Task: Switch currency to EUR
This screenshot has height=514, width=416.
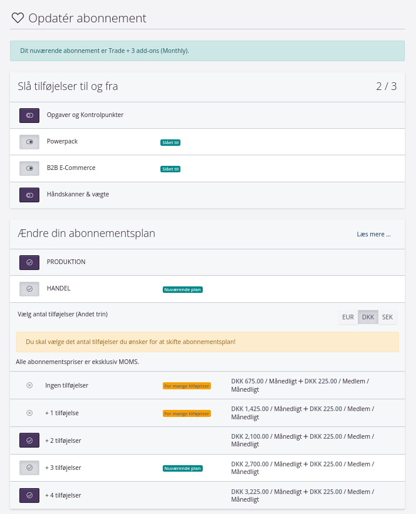Action: pyautogui.click(x=348, y=317)
